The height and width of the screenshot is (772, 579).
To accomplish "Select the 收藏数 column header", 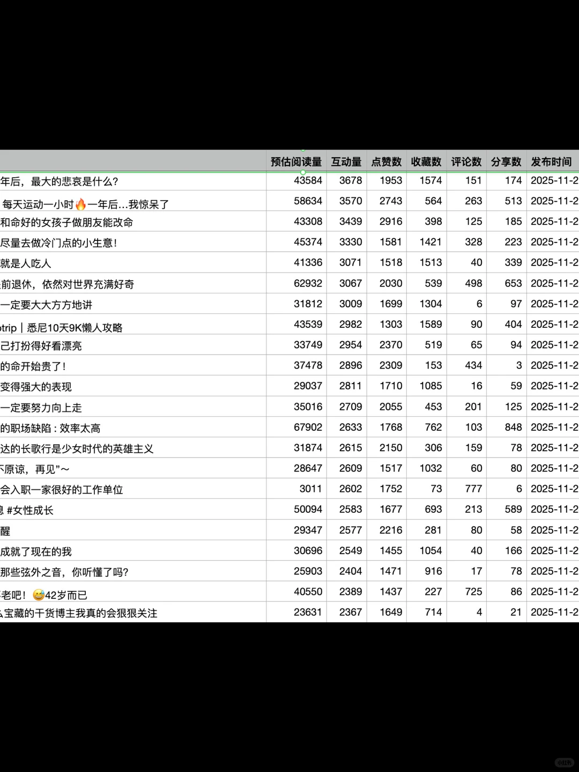I will pos(426,161).
